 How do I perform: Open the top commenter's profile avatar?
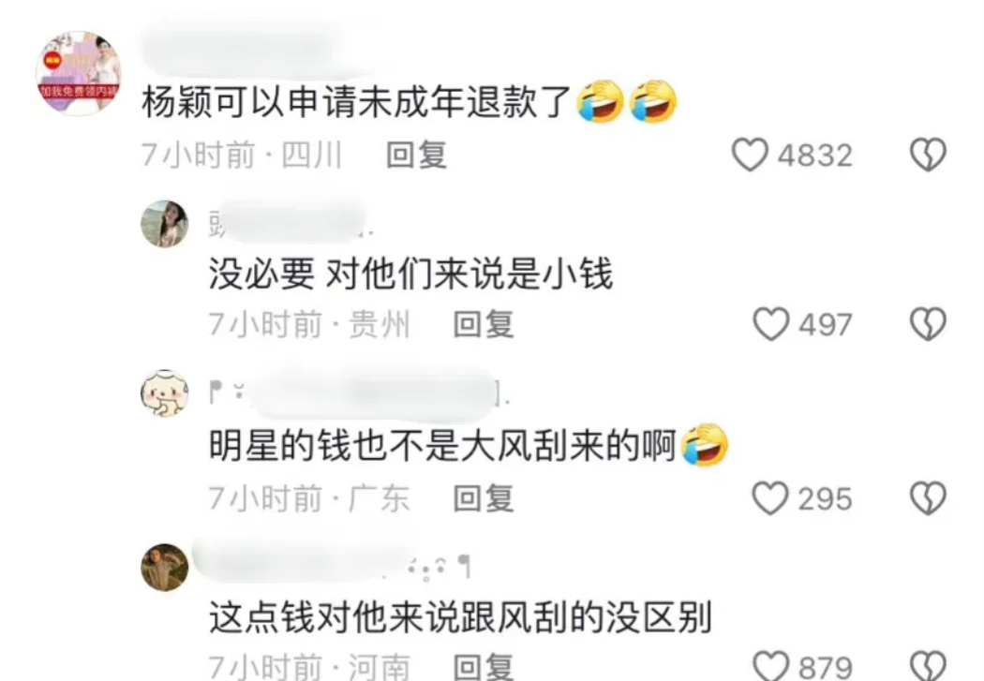[79, 73]
